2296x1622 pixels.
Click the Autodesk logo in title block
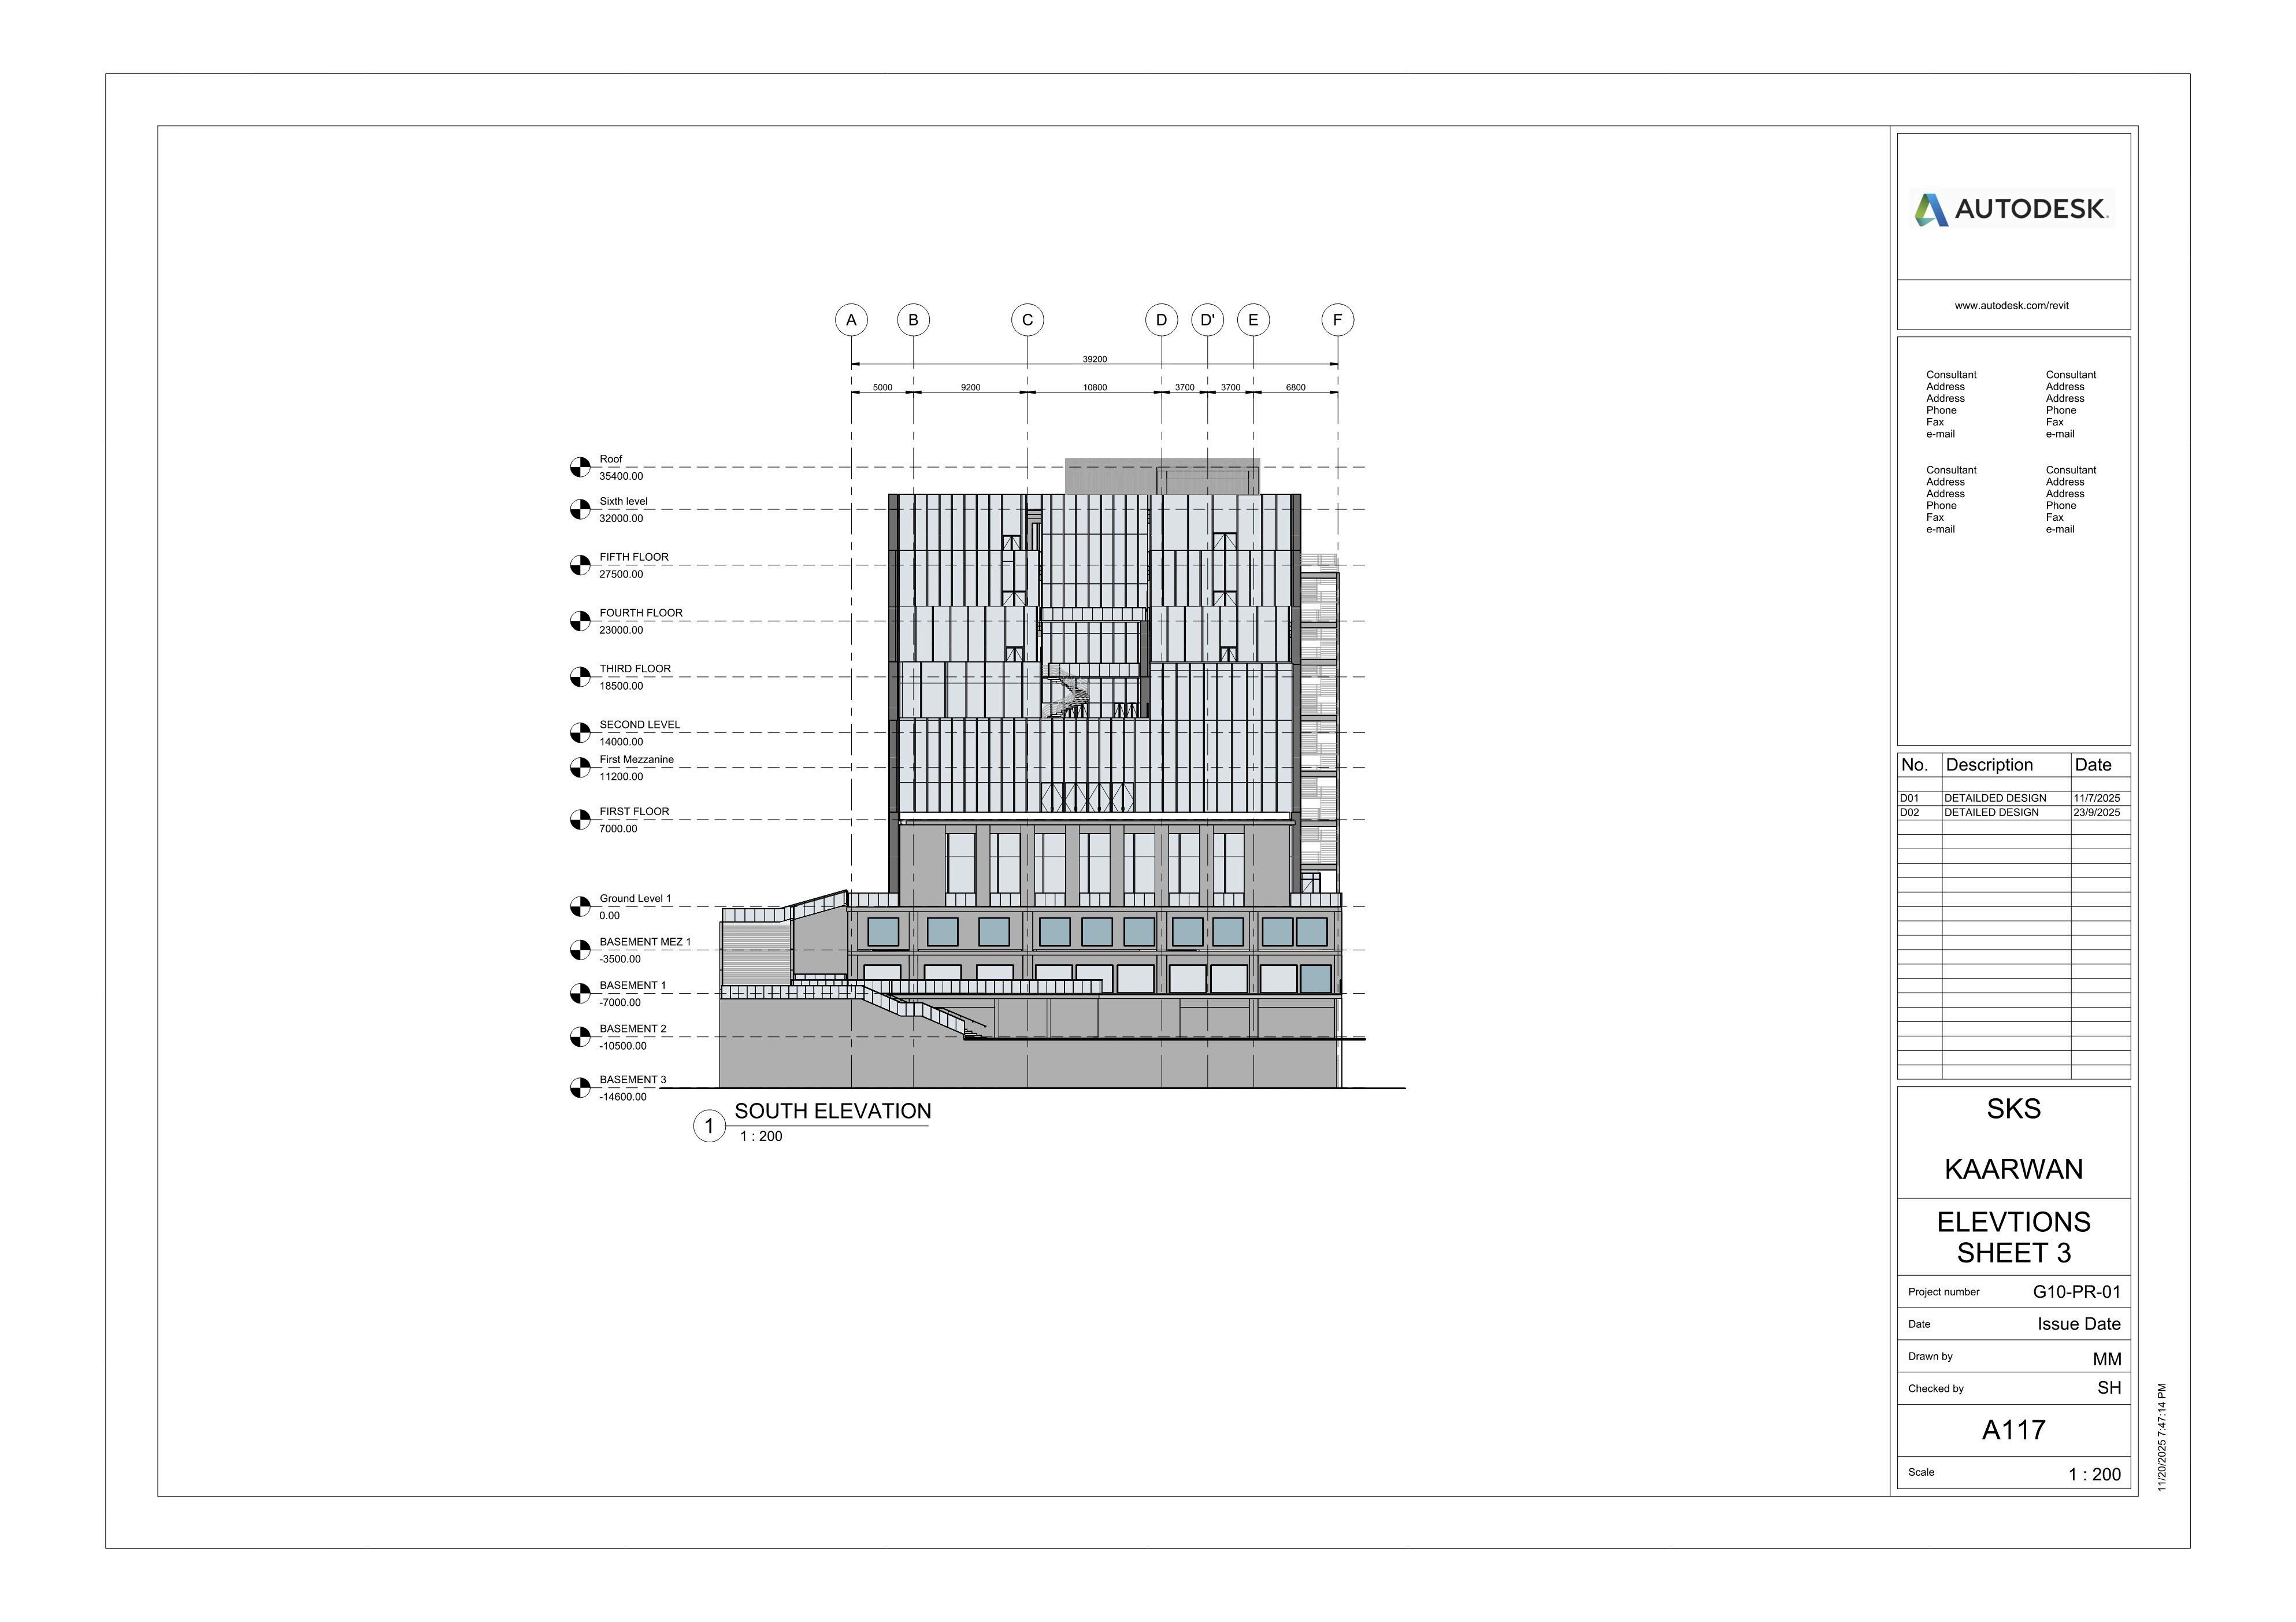[2011, 209]
